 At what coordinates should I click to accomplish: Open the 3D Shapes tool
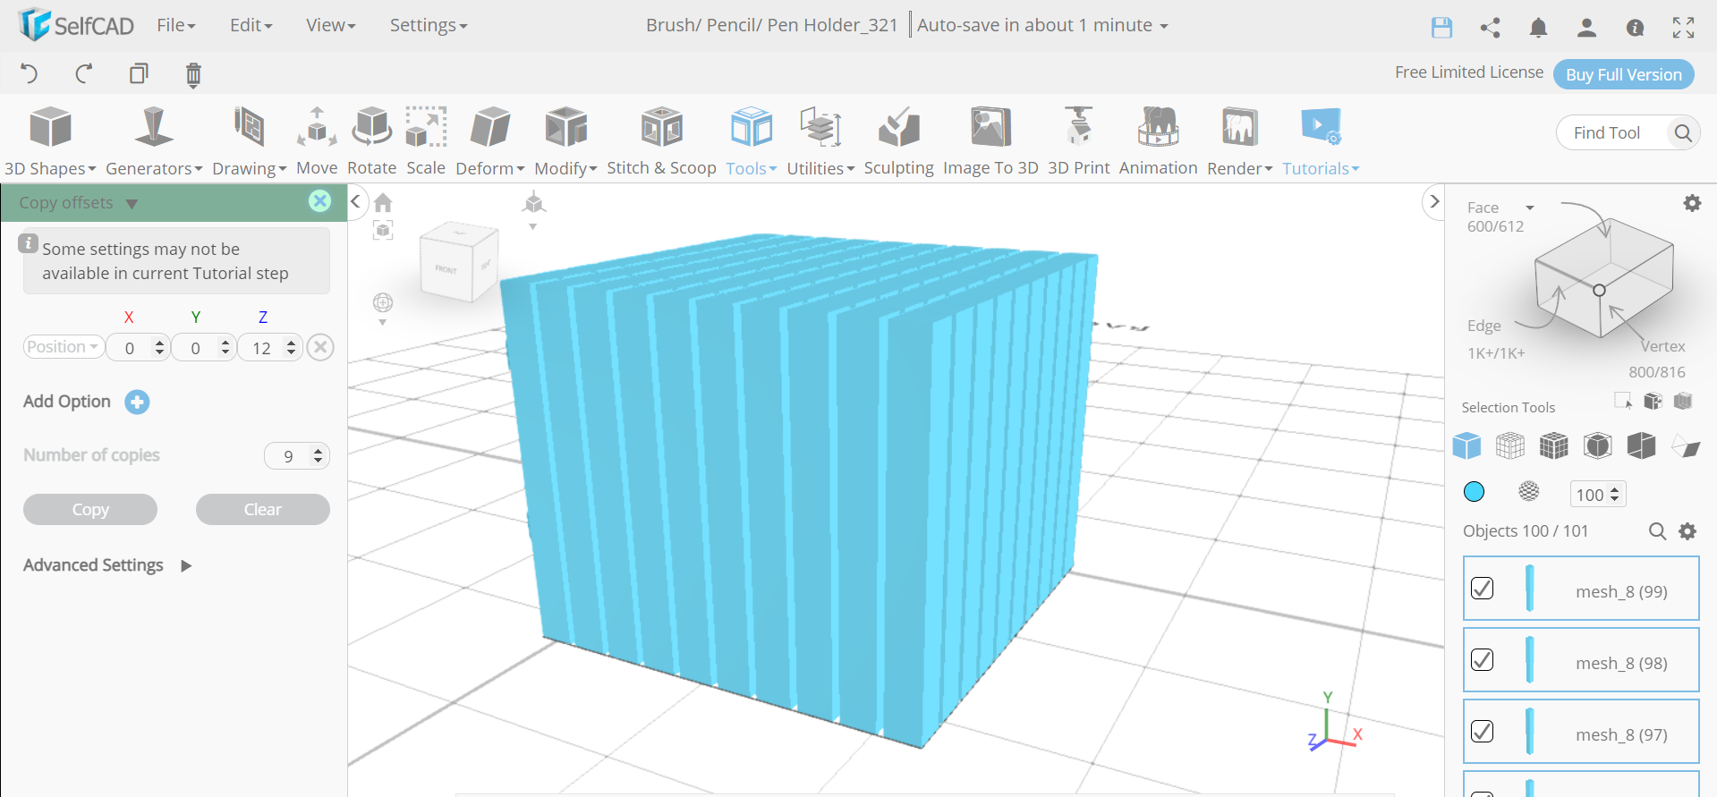(50, 140)
